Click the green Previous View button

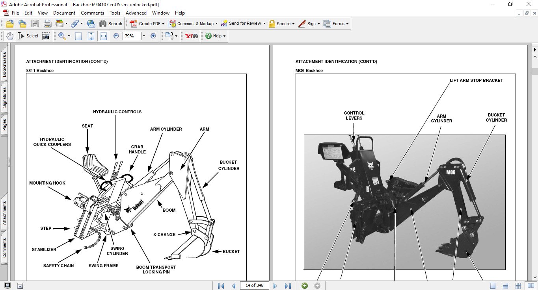point(304,286)
